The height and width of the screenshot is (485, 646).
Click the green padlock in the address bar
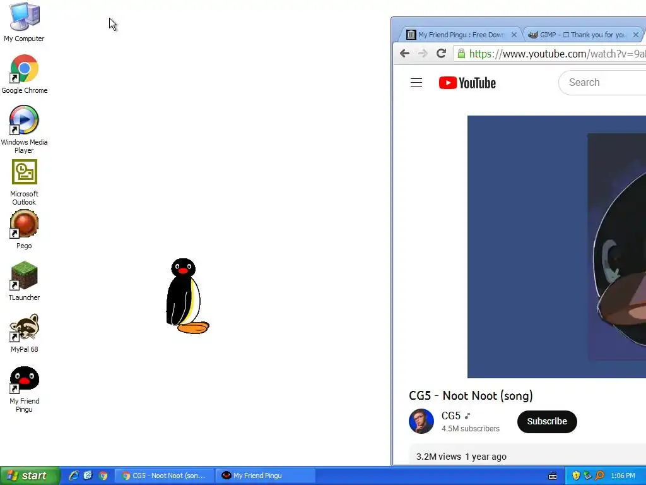tap(461, 54)
